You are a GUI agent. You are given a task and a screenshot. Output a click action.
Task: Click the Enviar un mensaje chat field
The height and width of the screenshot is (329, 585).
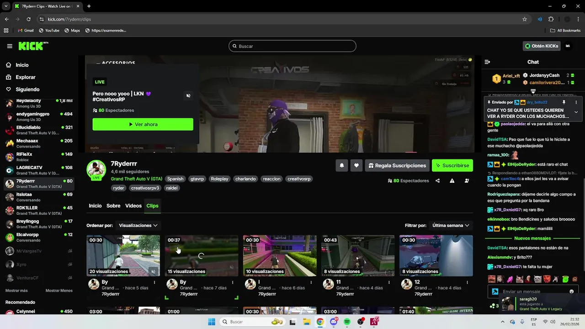pos(532,292)
